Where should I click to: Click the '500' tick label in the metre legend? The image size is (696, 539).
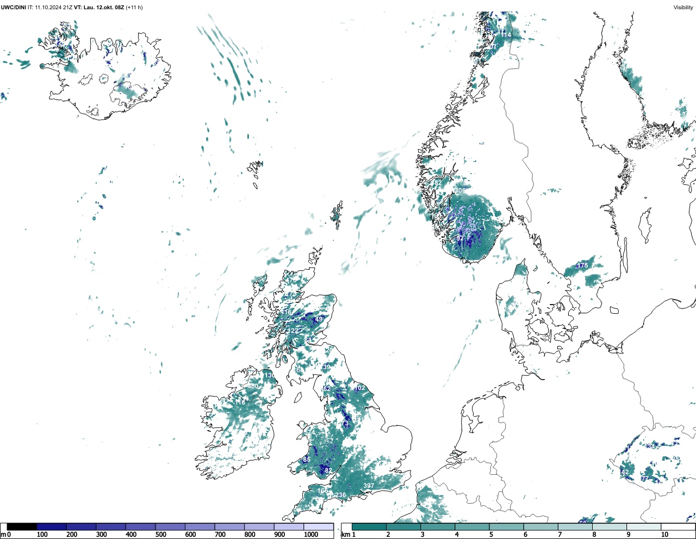click(161, 535)
